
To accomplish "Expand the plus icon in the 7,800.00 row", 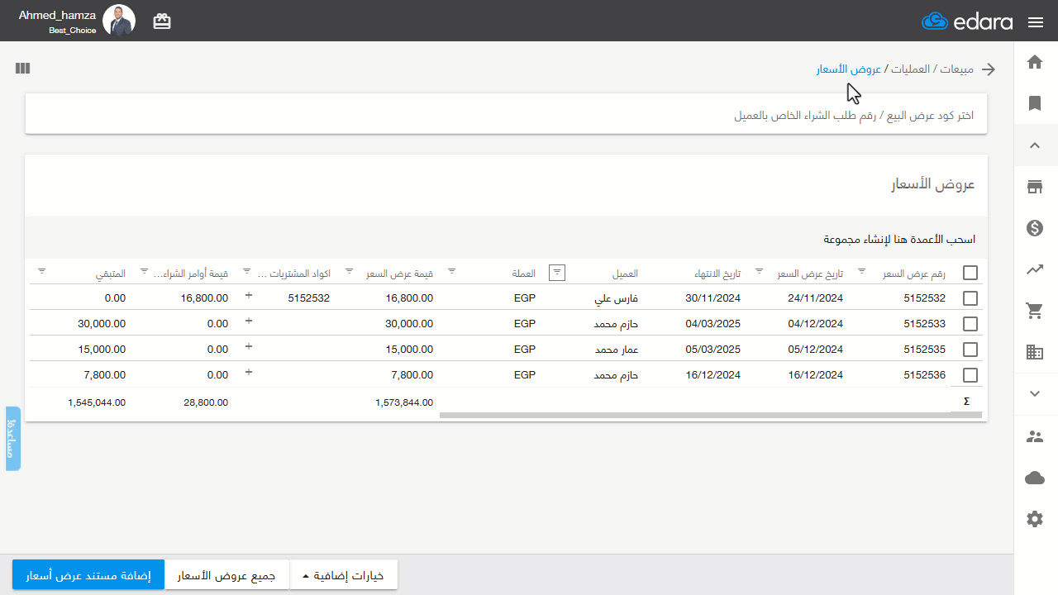I will point(249,373).
